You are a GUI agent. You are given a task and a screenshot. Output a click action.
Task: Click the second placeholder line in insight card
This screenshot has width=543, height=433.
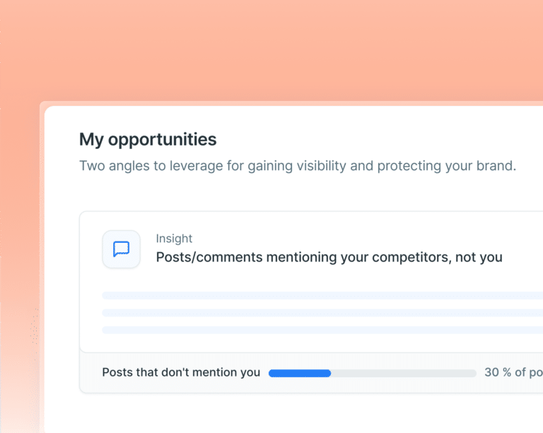coord(322,313)
